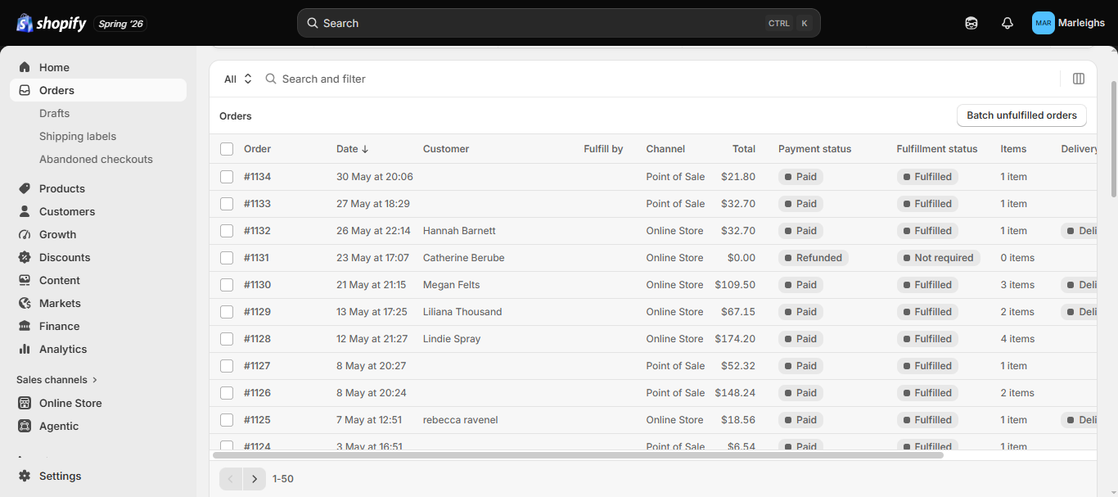Focus the top Search bar
This screenshot has height=497, width=1118.
558,23
